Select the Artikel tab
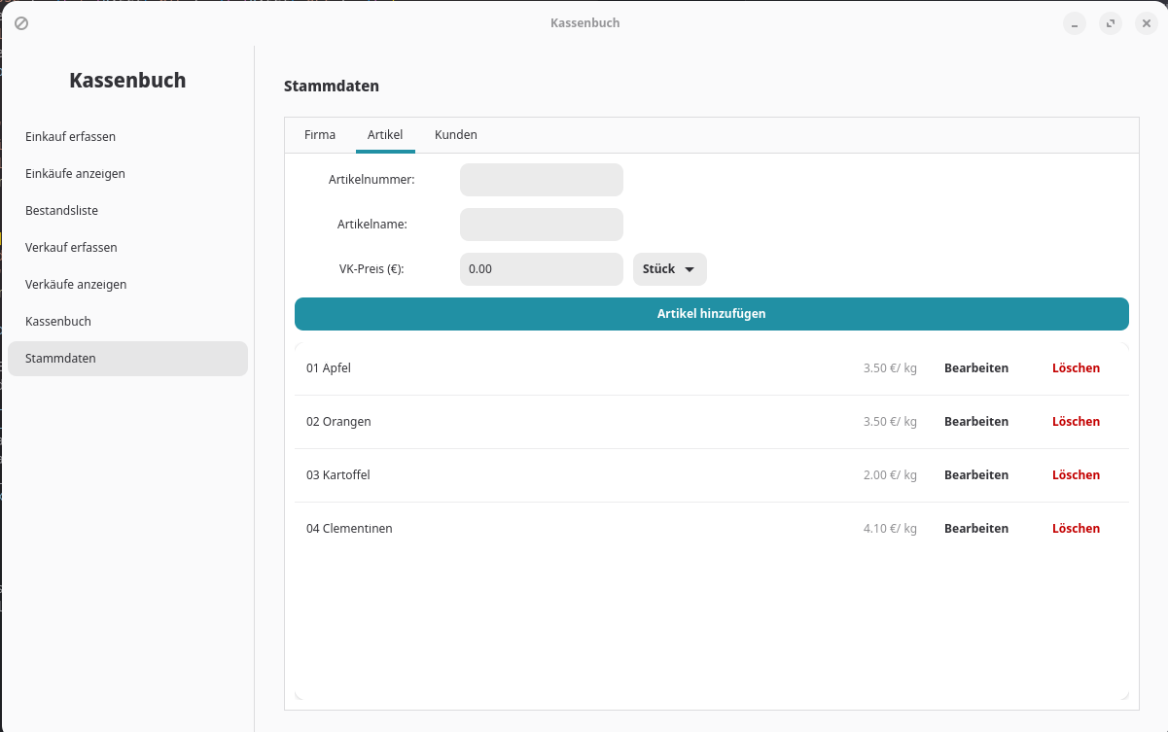1168x732 pixels. click(385, 135)
